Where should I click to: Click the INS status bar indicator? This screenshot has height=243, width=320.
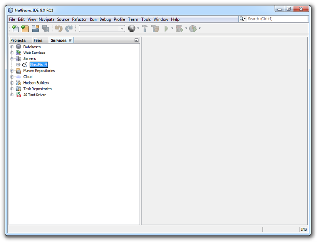pyautogui.click(x=304, y=229)
